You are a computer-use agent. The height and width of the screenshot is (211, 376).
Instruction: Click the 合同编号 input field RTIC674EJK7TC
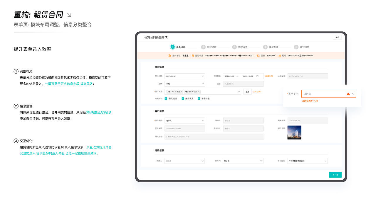(x=308, y=76)
